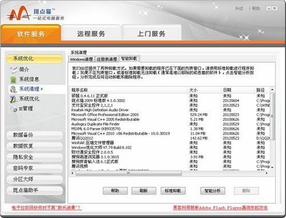Select the 智能卸载 tab
The height and width of the screenshot is (218, 286).
(129, 59)
